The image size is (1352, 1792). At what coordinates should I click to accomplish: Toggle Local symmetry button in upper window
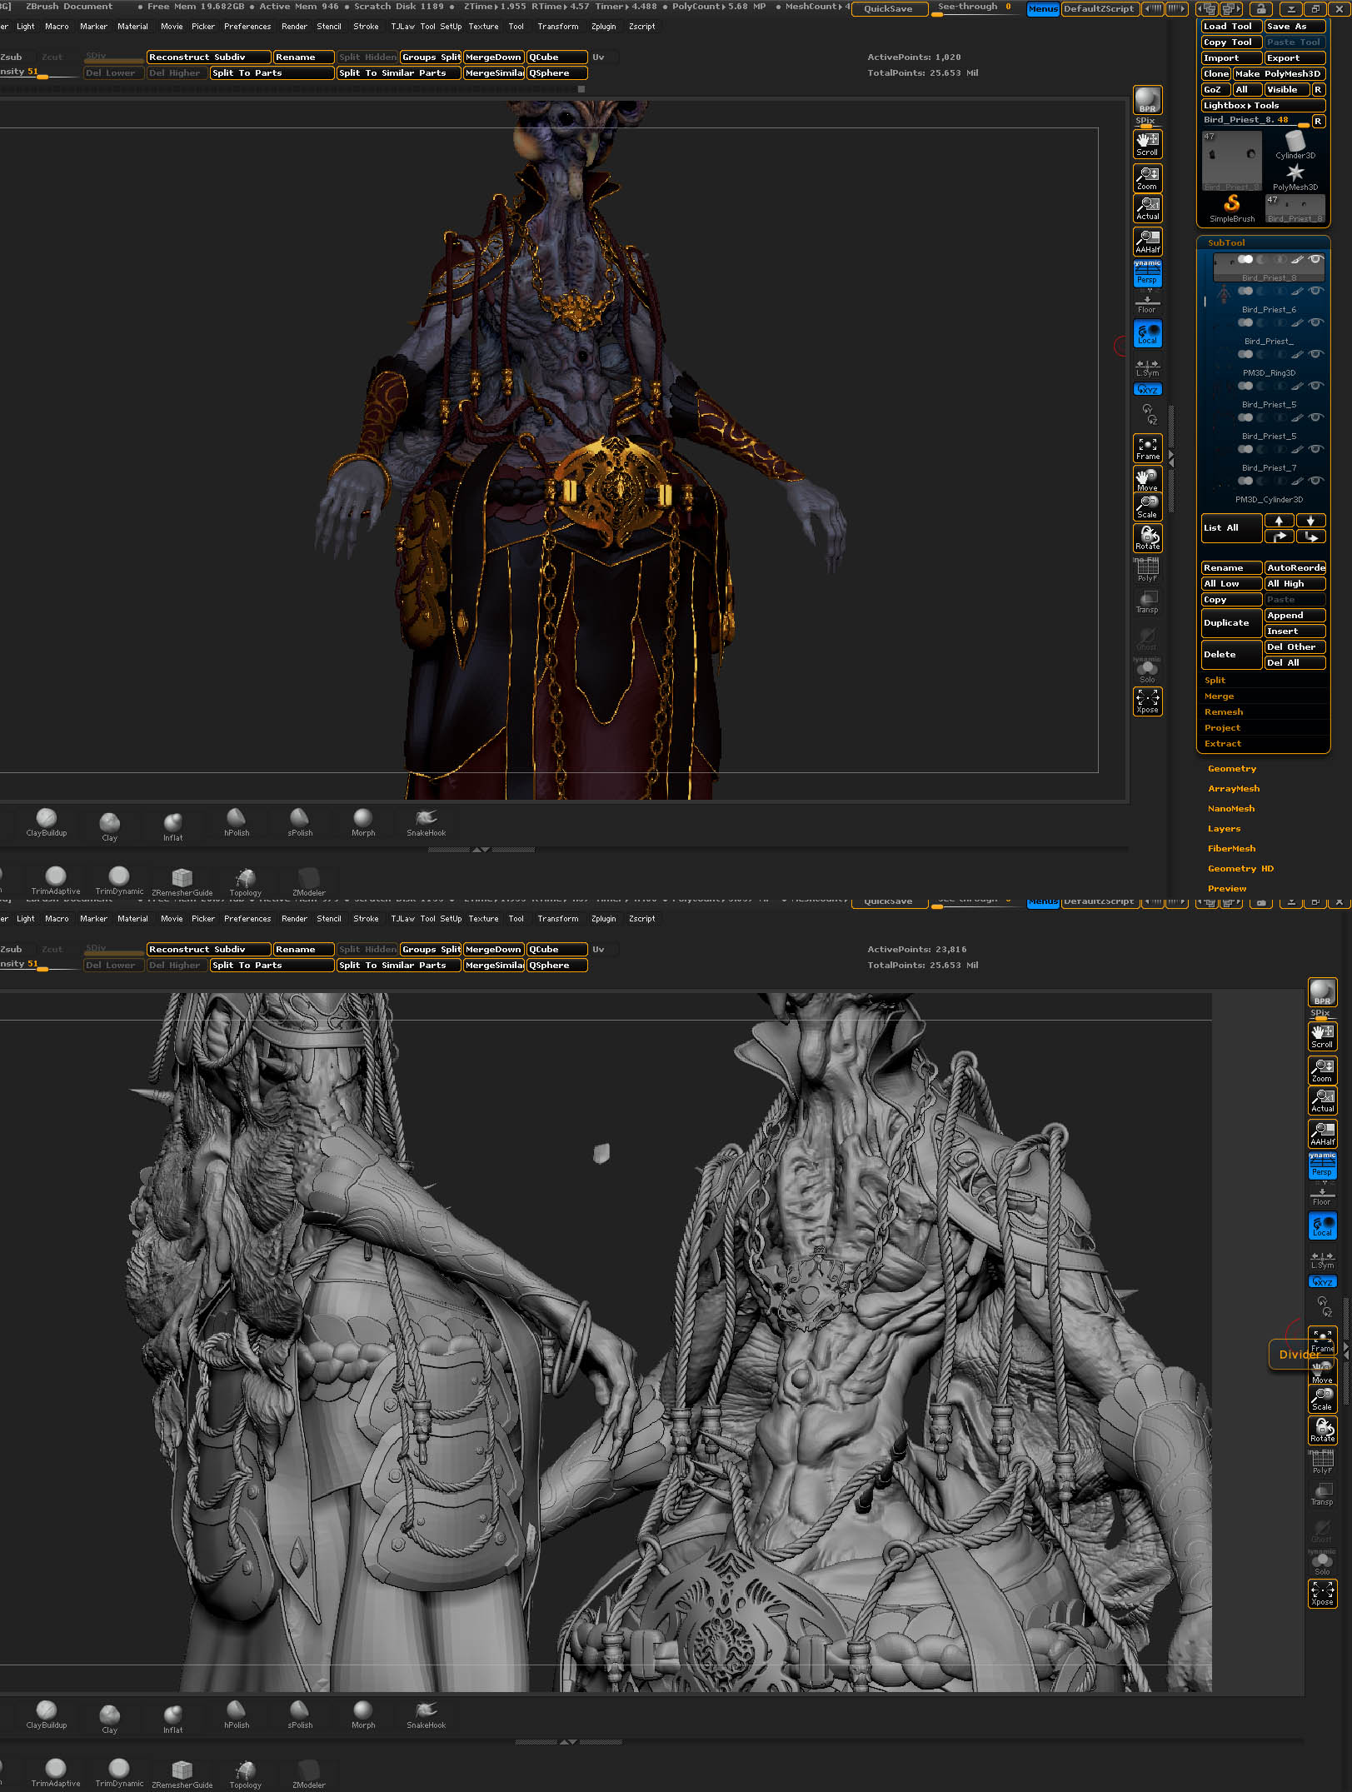point(1147,333)
